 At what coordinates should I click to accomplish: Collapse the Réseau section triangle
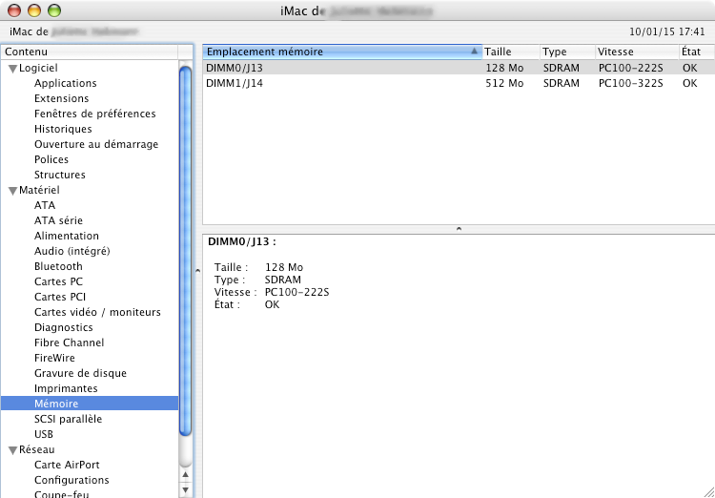[x=12, y=450]
